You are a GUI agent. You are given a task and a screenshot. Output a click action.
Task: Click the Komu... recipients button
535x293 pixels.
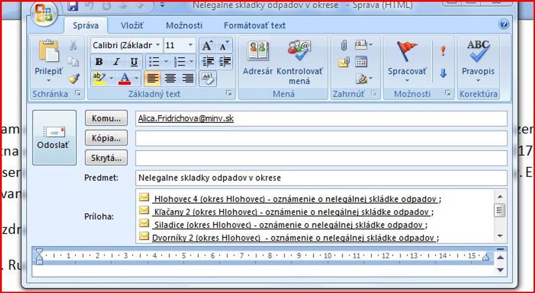tap(106, 118)
